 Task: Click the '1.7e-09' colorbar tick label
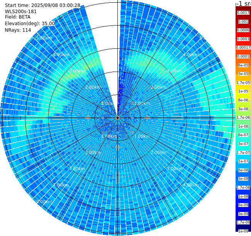pos(243,222)
